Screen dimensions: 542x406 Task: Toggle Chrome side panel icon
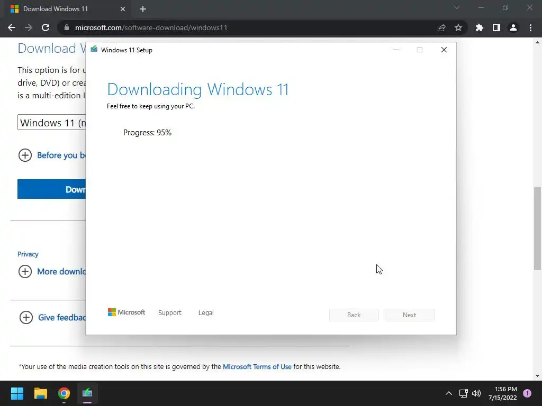pyautogui.click(x=496, y=27)
